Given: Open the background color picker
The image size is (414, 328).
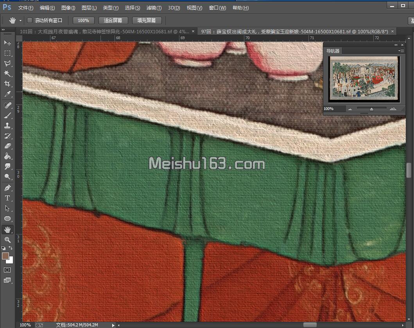Looking at the screenshot, I should point(11,260).
